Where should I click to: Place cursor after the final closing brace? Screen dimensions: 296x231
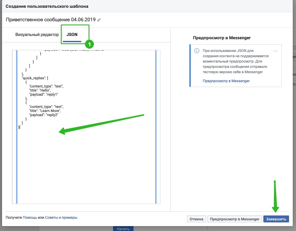tap(20, 127)
